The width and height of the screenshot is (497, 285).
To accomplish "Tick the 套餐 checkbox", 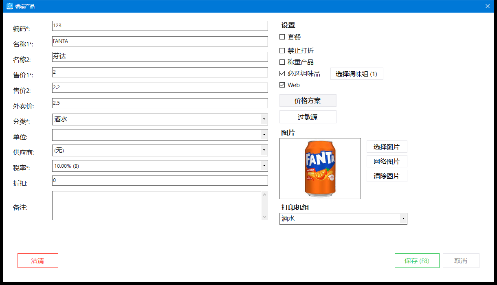I will (282, 37).
